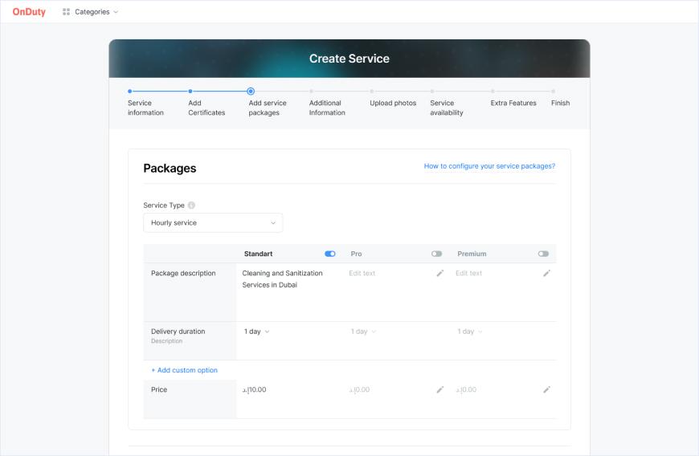Go to Additional Information step

(x=327, y=108)
